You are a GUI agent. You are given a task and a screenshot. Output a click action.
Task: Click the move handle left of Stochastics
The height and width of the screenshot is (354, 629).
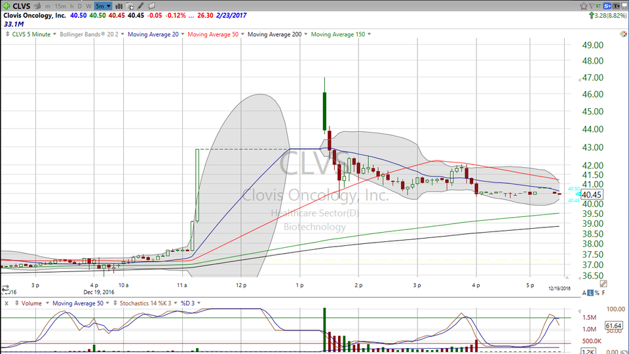point(115,303)
